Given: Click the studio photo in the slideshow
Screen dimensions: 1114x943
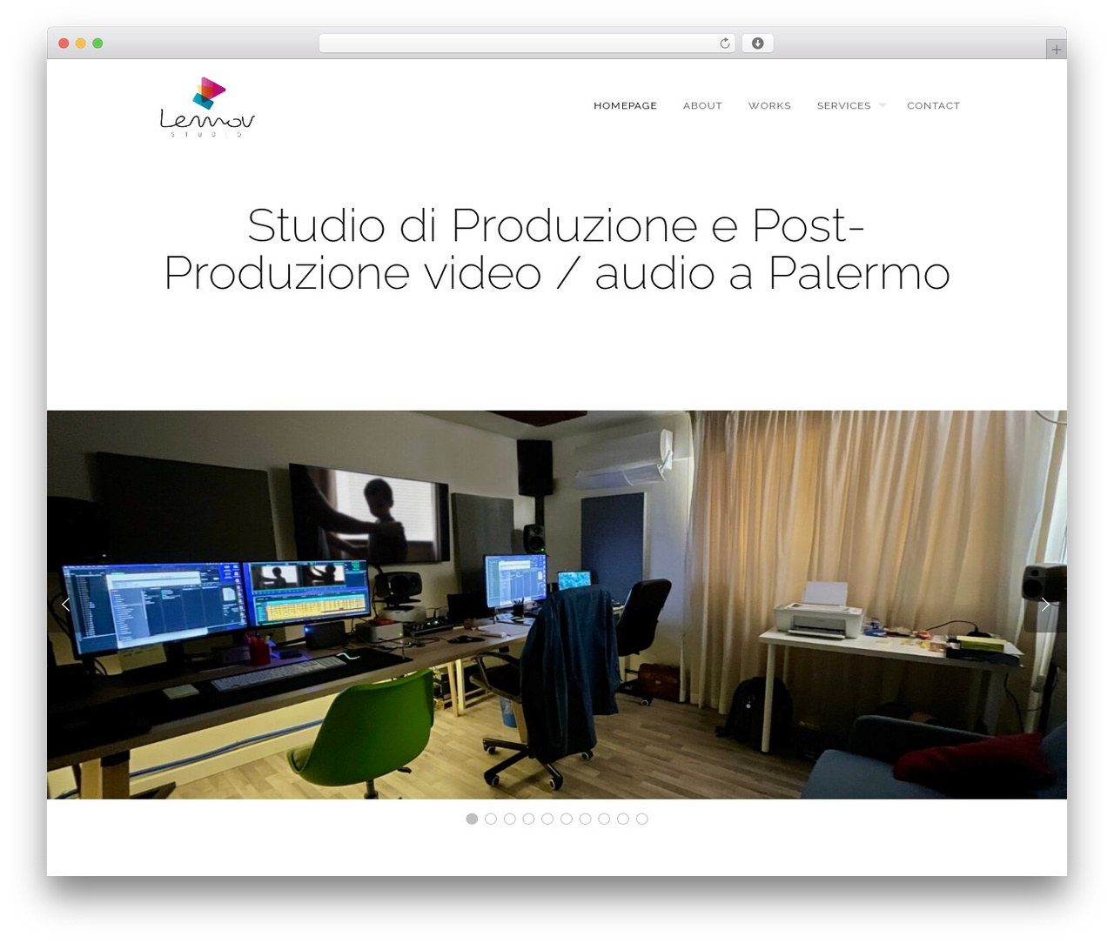Looking at the screenshot, I should (557, 605).
